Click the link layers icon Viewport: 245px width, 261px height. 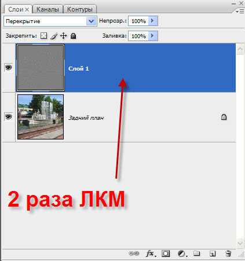[x=134, y=253]
